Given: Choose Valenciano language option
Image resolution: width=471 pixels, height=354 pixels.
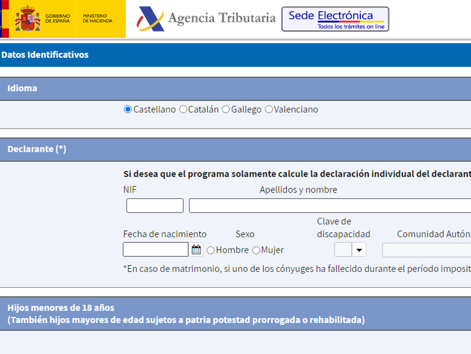Looking at the screenshot, I should point(268,109).
